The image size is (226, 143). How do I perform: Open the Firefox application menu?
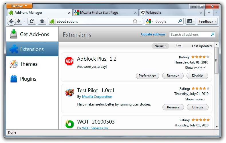click(x=19, y=6)
